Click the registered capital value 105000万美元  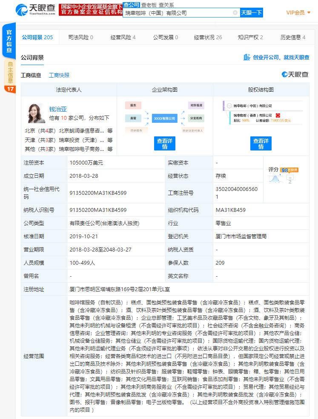[x=86, y=163]
